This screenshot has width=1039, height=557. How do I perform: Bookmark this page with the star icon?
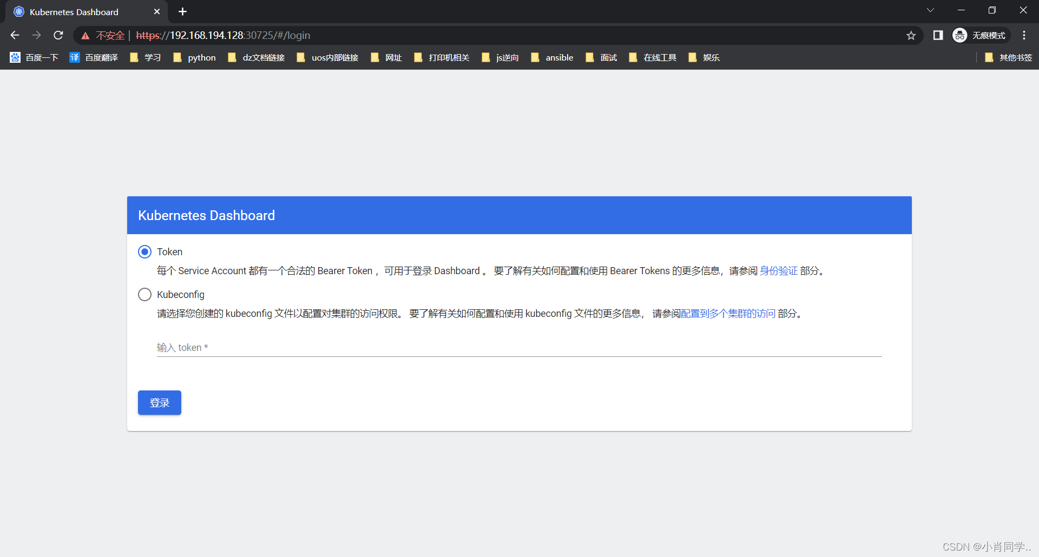911,35
